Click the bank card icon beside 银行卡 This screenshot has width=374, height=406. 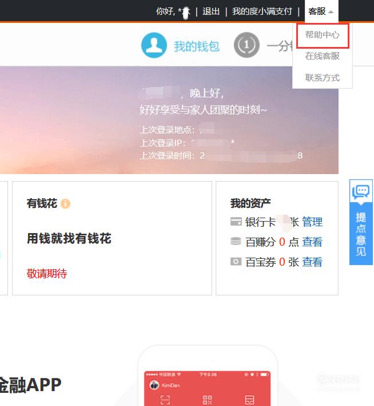tap(236, 222)
